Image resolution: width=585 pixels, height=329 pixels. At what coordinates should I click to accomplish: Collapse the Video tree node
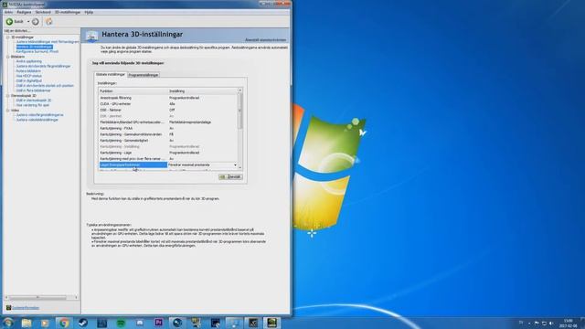[8, 111]
